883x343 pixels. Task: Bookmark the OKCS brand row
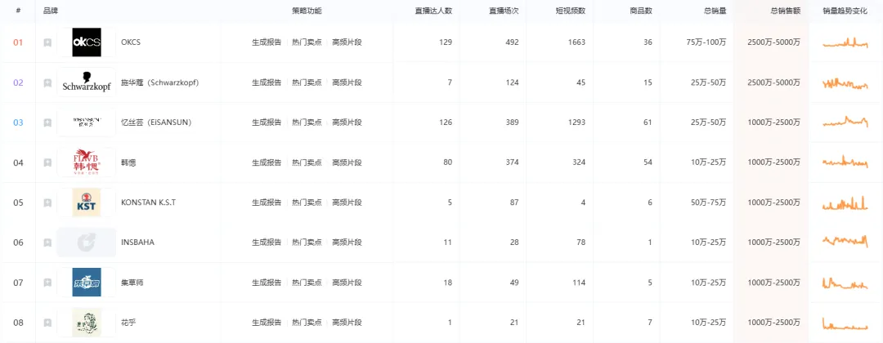(48, 42)
